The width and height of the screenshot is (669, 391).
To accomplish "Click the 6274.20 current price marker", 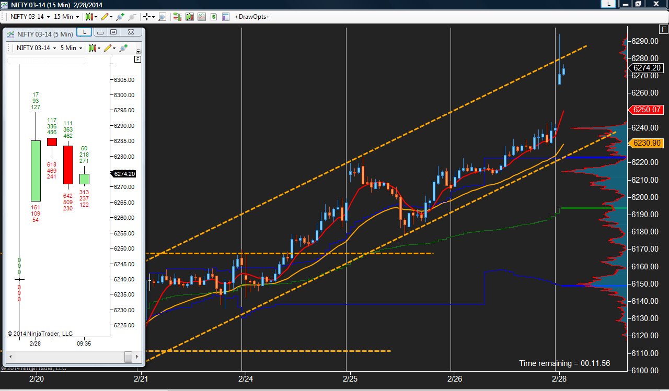I will 647,68.
